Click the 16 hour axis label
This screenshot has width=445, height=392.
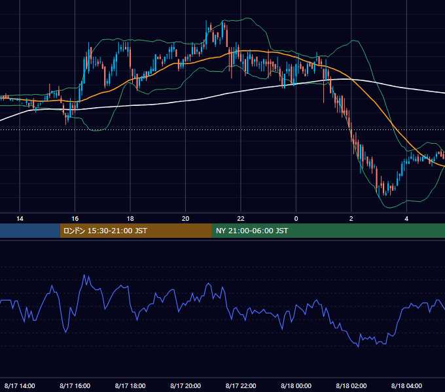click(75, 219)
